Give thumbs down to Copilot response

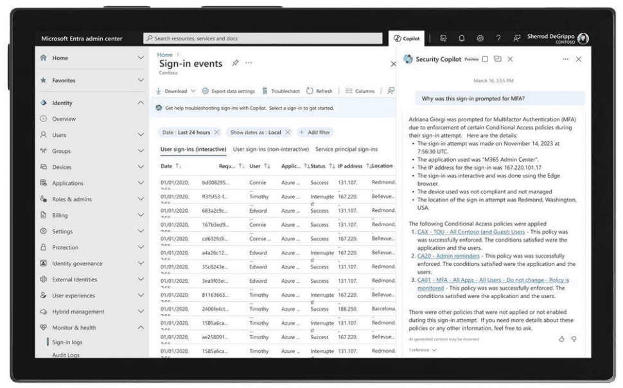(x=574, y=339)
